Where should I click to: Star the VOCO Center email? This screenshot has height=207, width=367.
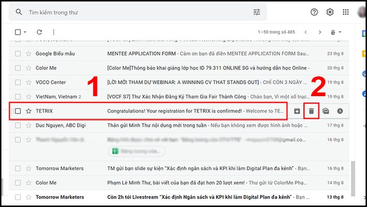pos(28,82)
